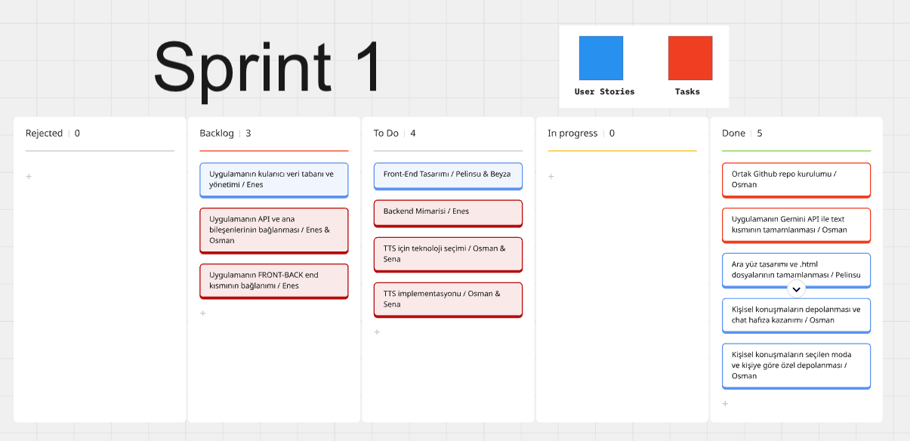The image size is (910, 441).
Task: Click the Backlog card count 3
Action: point(248,134)
